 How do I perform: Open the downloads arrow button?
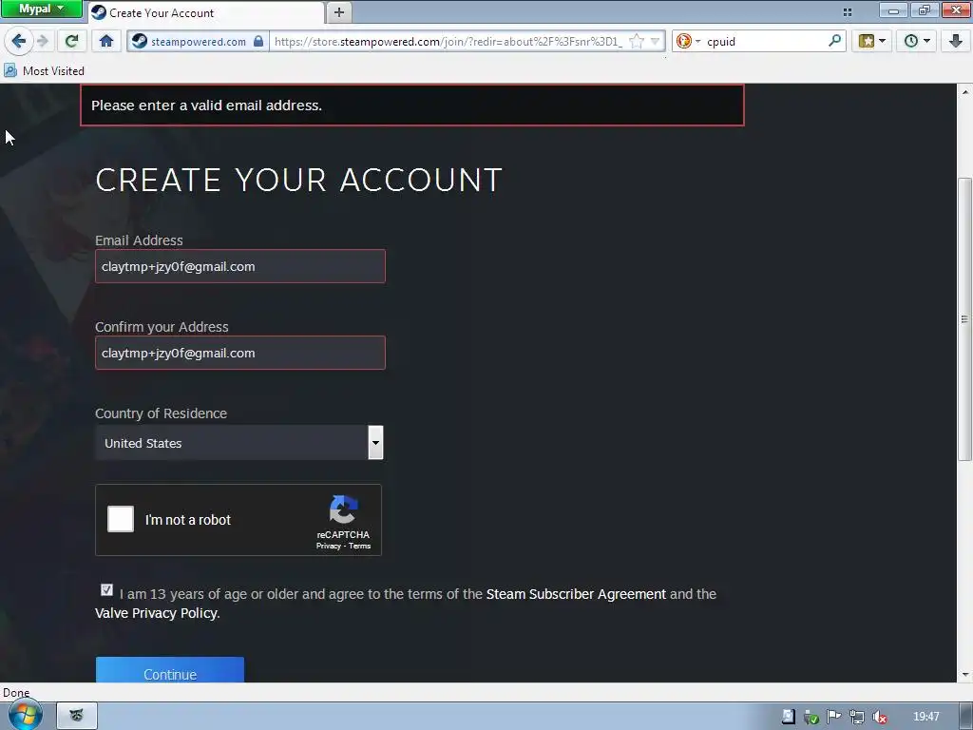[x=956, y=42]
